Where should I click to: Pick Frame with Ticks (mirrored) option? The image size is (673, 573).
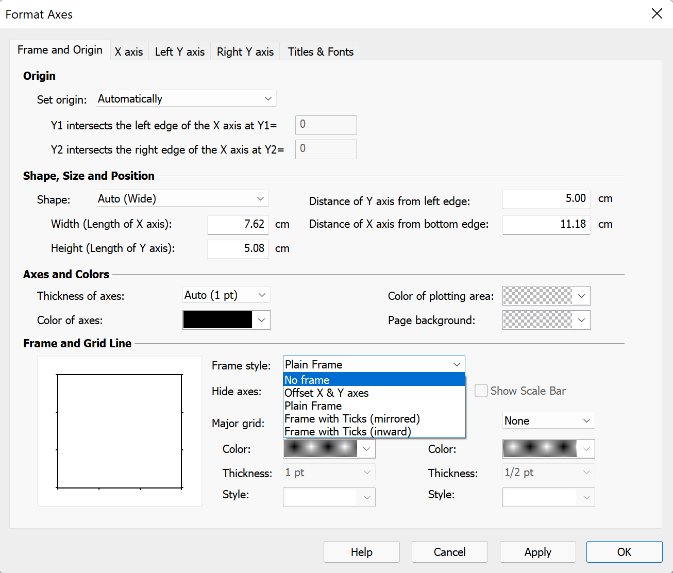[x=374, y=419]
